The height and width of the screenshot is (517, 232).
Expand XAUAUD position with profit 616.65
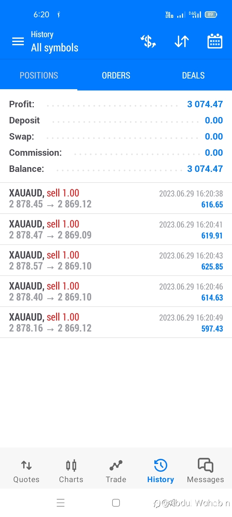tap(116, 198)
